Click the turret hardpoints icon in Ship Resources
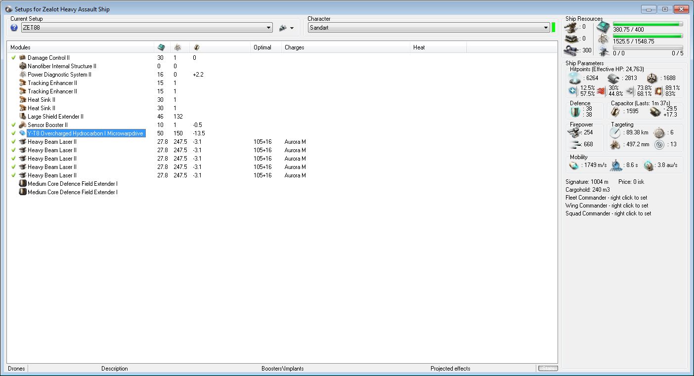This screenshot has height=376, width=694. point(572,27)
